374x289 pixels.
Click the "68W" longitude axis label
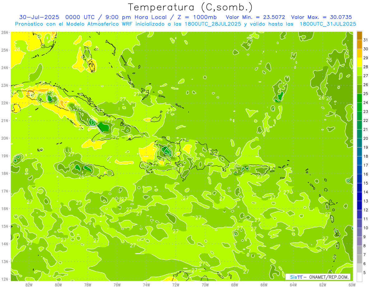tap(235, 285)
